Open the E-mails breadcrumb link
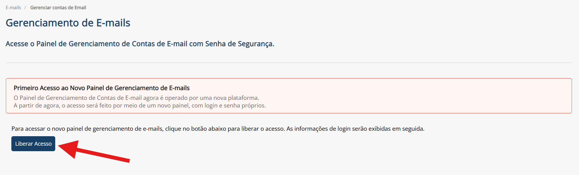579x175 pixels. [x=13, y=8]
